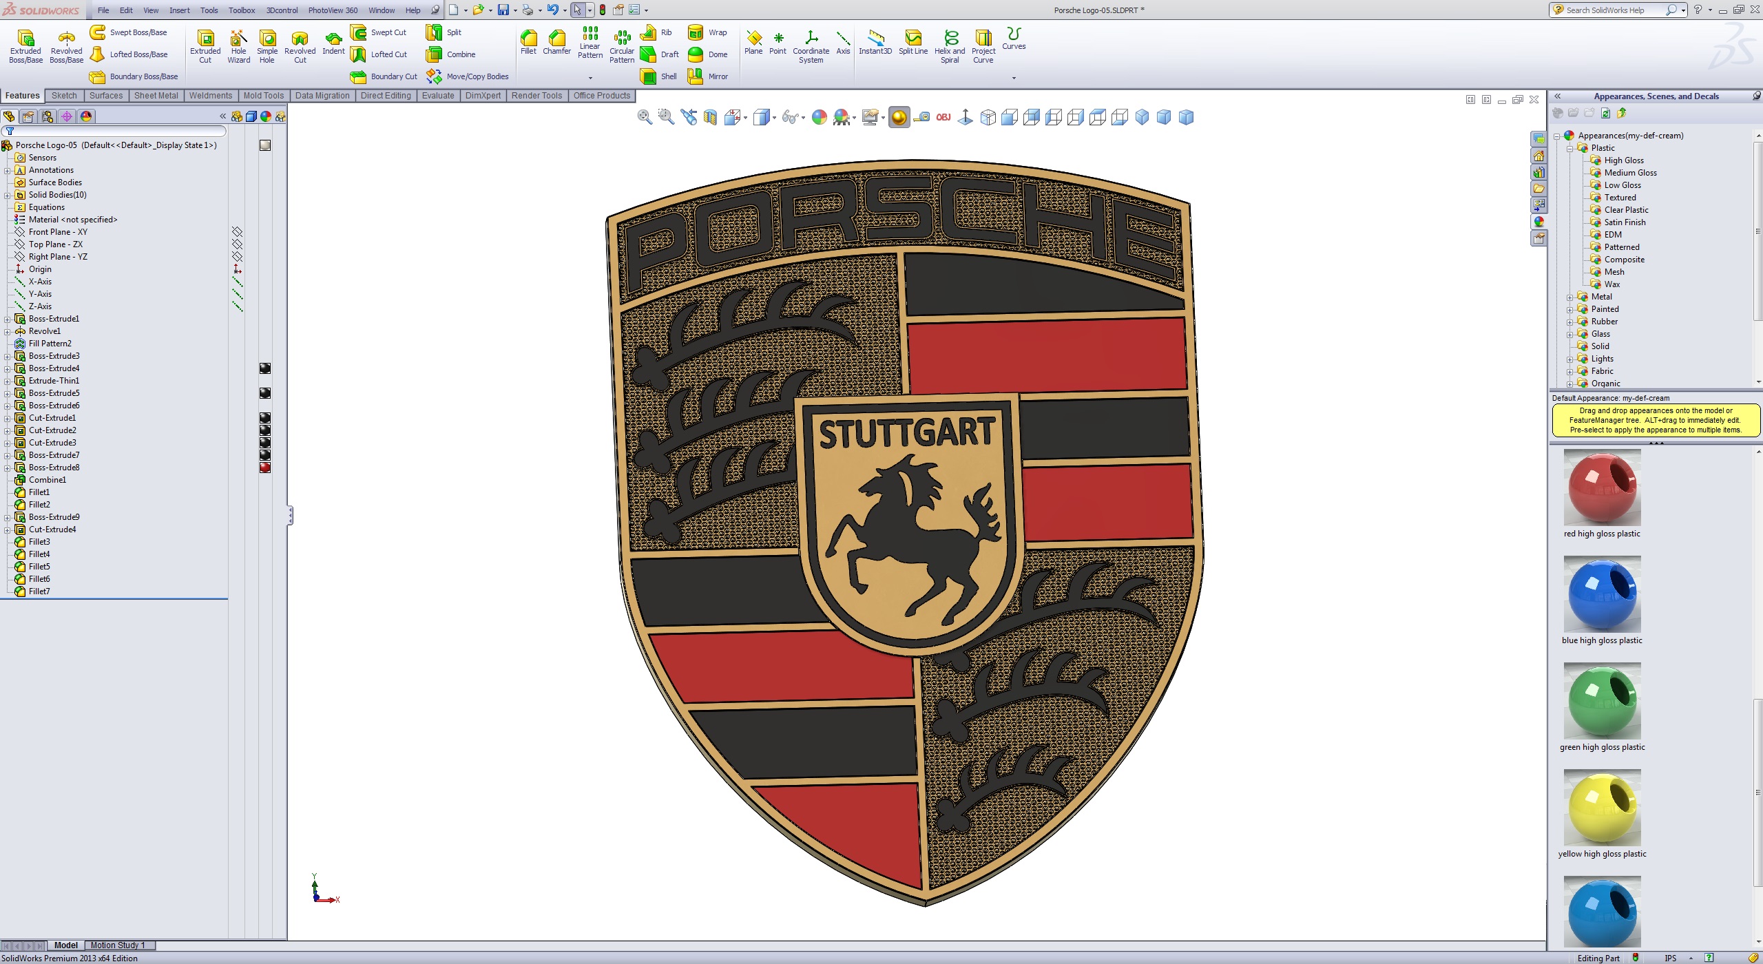1763x964 pixels.
Task: Select the Swept Boss/Base tool
Action: coord(129,32)
